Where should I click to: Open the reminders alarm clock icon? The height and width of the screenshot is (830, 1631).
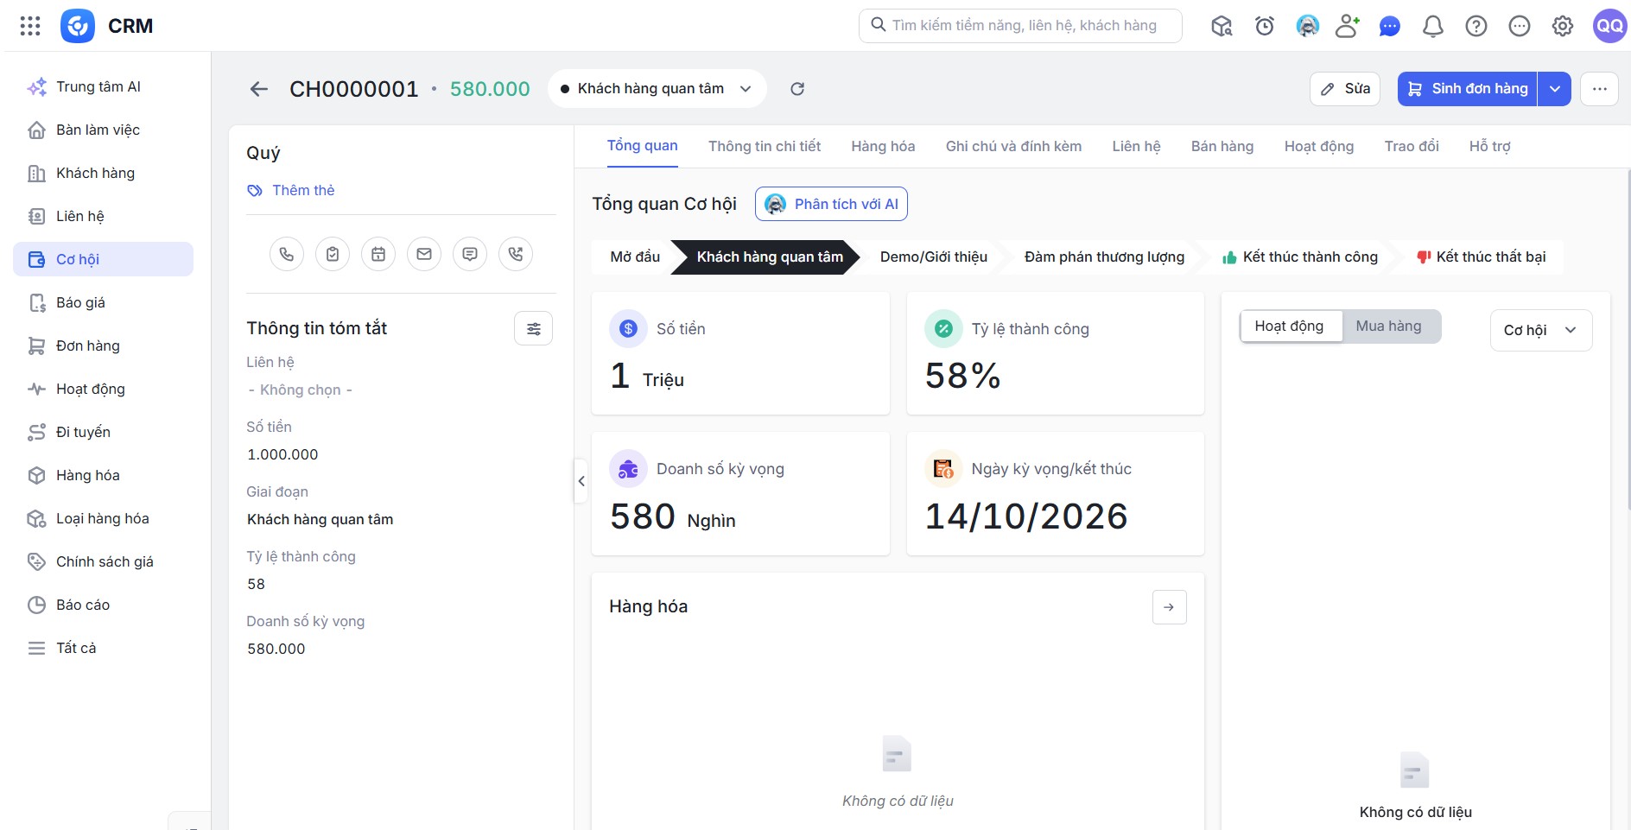(x=1265, y=26)
